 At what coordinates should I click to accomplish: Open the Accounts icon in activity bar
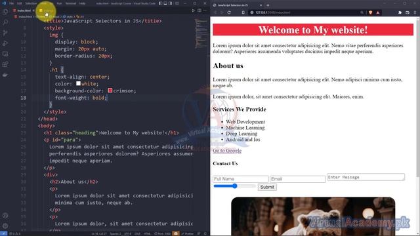point(5,216)
